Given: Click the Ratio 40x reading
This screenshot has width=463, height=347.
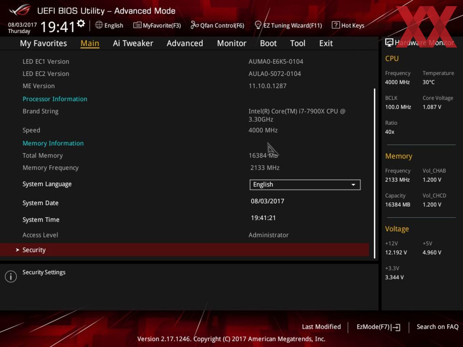Looking at the screenshot, I should pos(390,132).
